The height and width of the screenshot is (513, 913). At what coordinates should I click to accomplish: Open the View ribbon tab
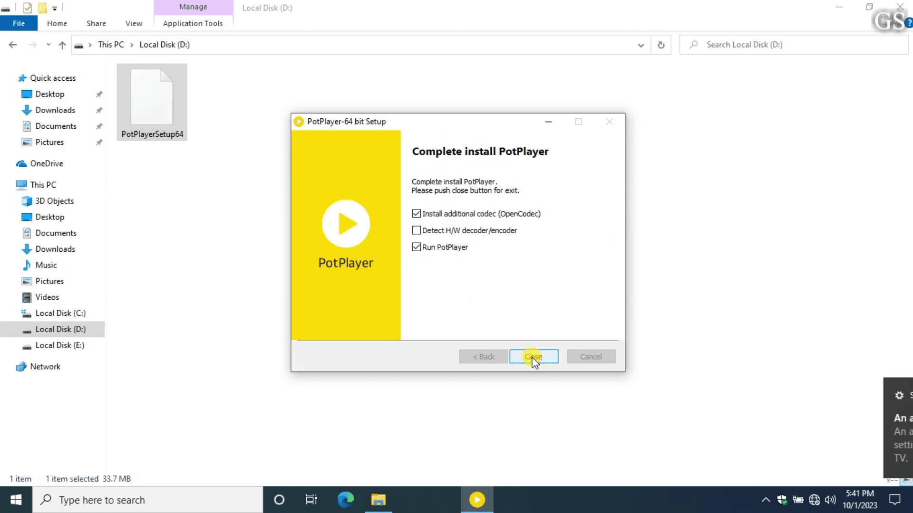[134, 23]
